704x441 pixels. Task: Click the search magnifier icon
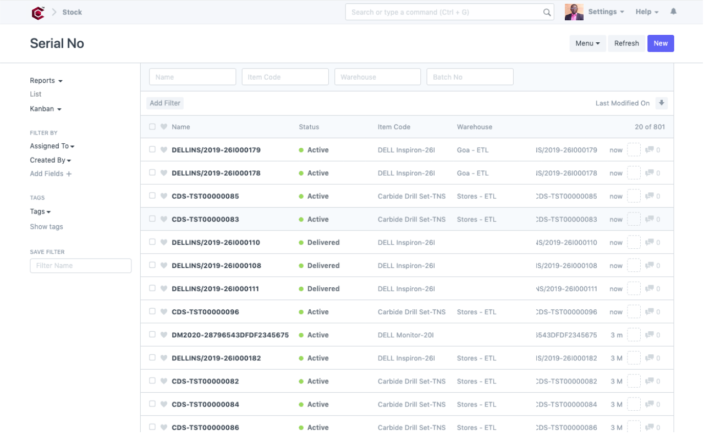click(546, 12)
